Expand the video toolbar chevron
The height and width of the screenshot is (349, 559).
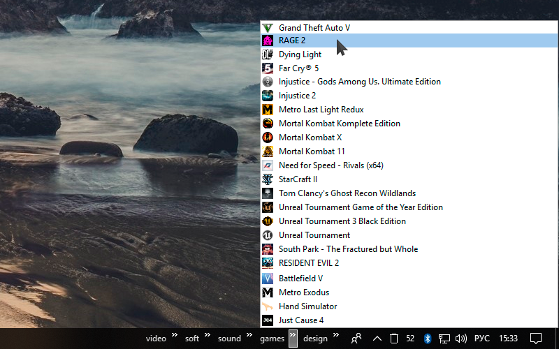[174, 335]
